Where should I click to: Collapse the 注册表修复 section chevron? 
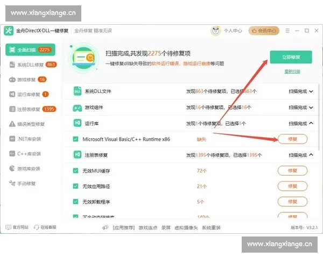tap(311, 154)
